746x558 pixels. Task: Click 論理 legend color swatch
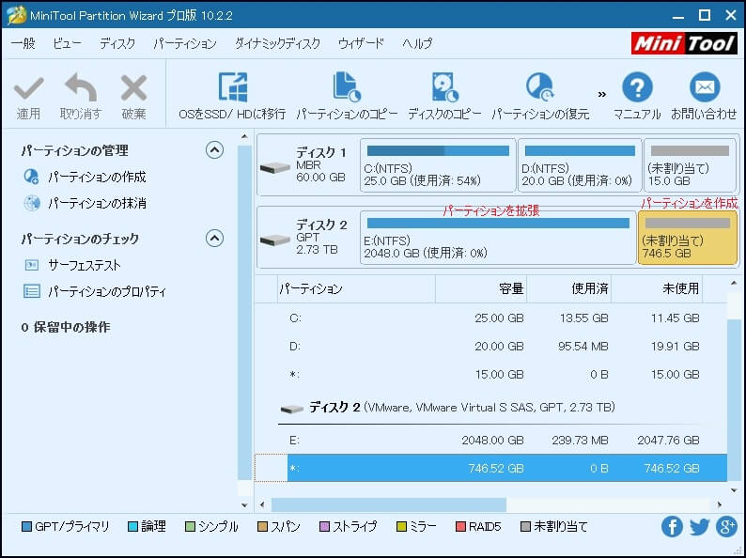tap(133, 527)
